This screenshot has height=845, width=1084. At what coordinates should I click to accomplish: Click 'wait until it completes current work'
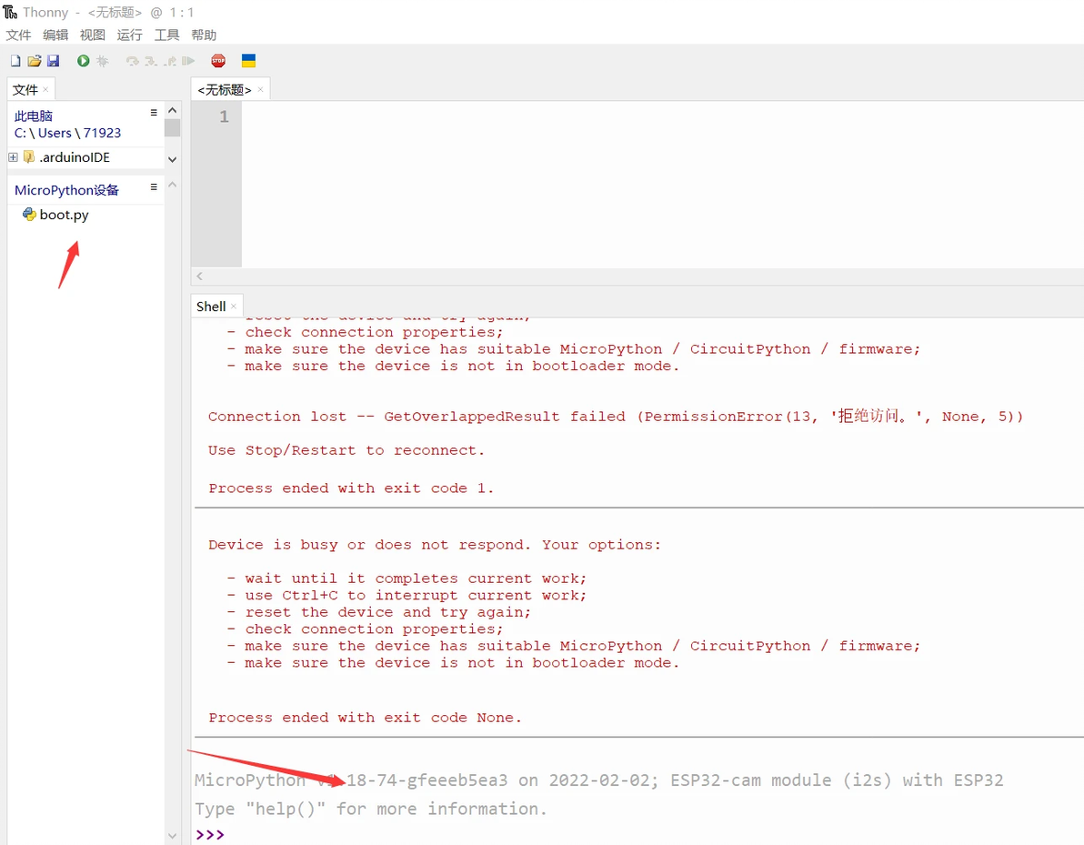coord(416,578)
